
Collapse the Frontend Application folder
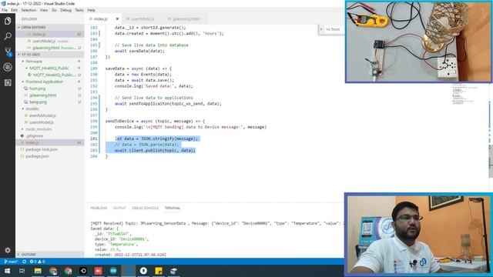(x=23, y=82)
